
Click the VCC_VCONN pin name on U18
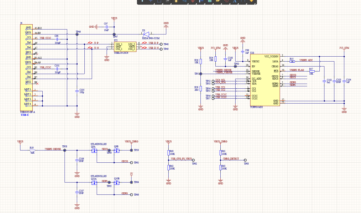(271, 57)
